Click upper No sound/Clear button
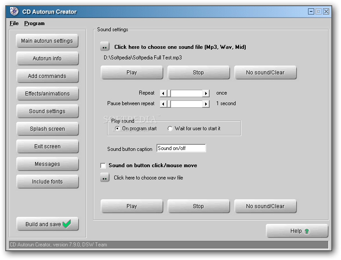341x260 pixels. point(265,73)
